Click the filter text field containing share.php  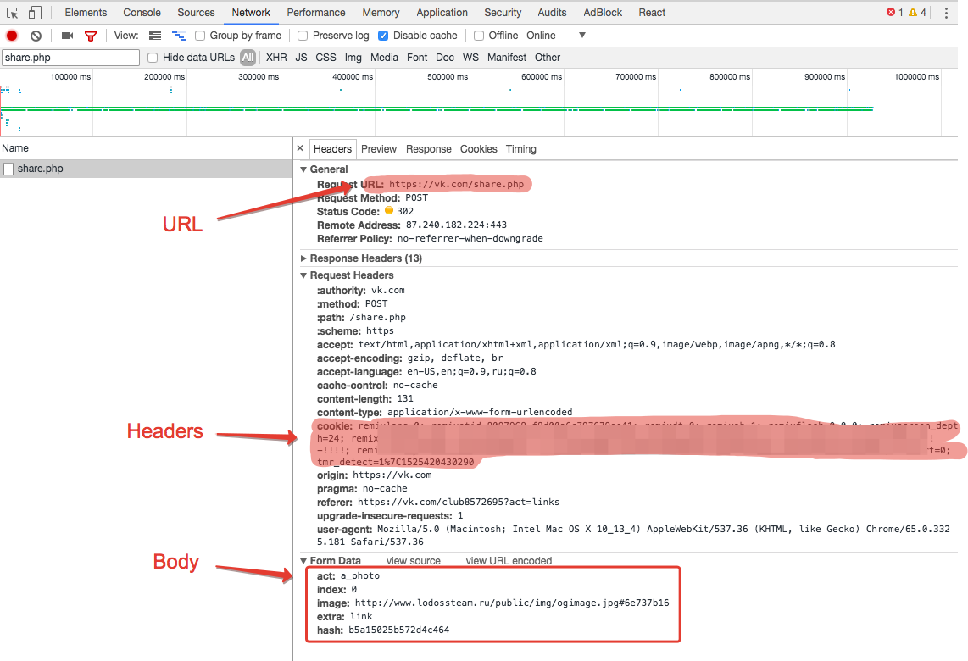[x=71, y=58]
